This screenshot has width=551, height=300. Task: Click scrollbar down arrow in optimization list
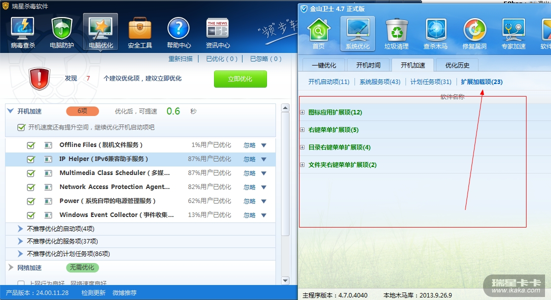pyautogui.click(x=285, y=280)
